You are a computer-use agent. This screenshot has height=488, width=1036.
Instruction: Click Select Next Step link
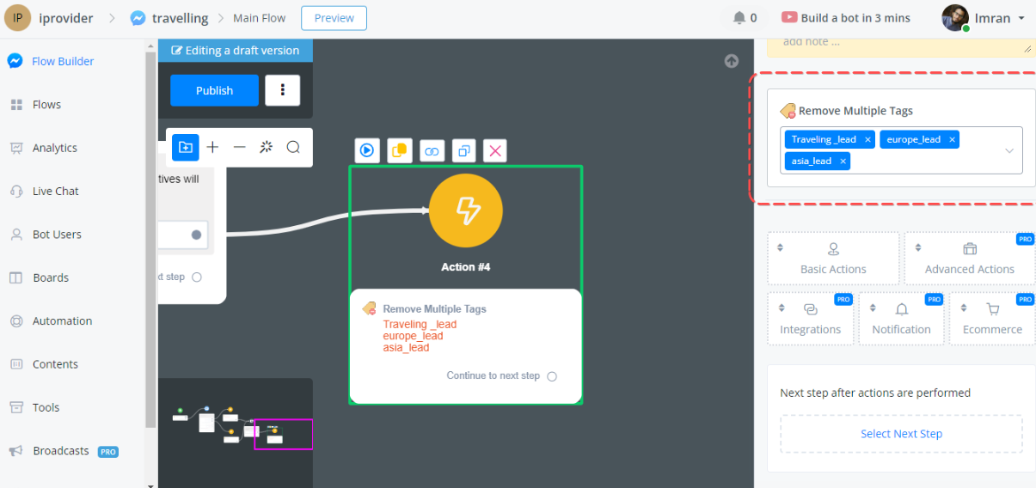901,434
